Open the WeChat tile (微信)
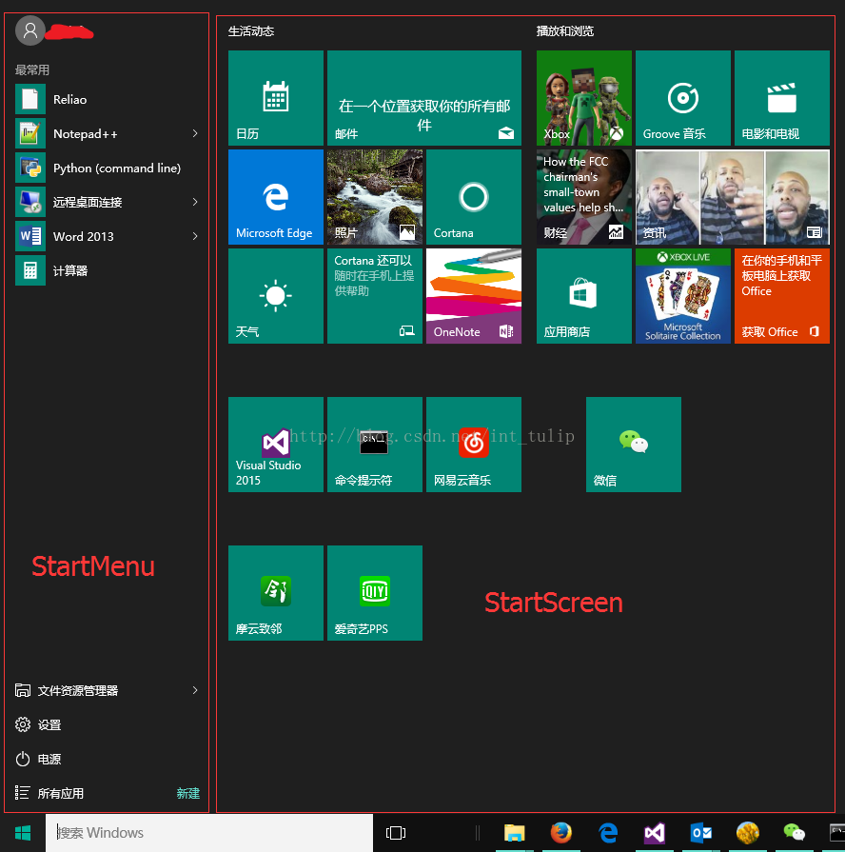The image size is (845, 852). (633, 445)
